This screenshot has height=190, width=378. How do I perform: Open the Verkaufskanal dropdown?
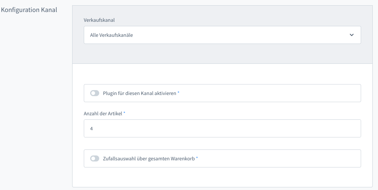coord(222,35)
